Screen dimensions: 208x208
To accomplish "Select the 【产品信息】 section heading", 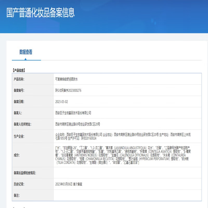I will tap(19, 70).
